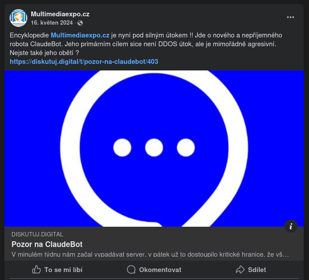Open the blue chat bubble preview image
Image resolution: width=309 pixels, height=280 pixels.
pos(154,148)
